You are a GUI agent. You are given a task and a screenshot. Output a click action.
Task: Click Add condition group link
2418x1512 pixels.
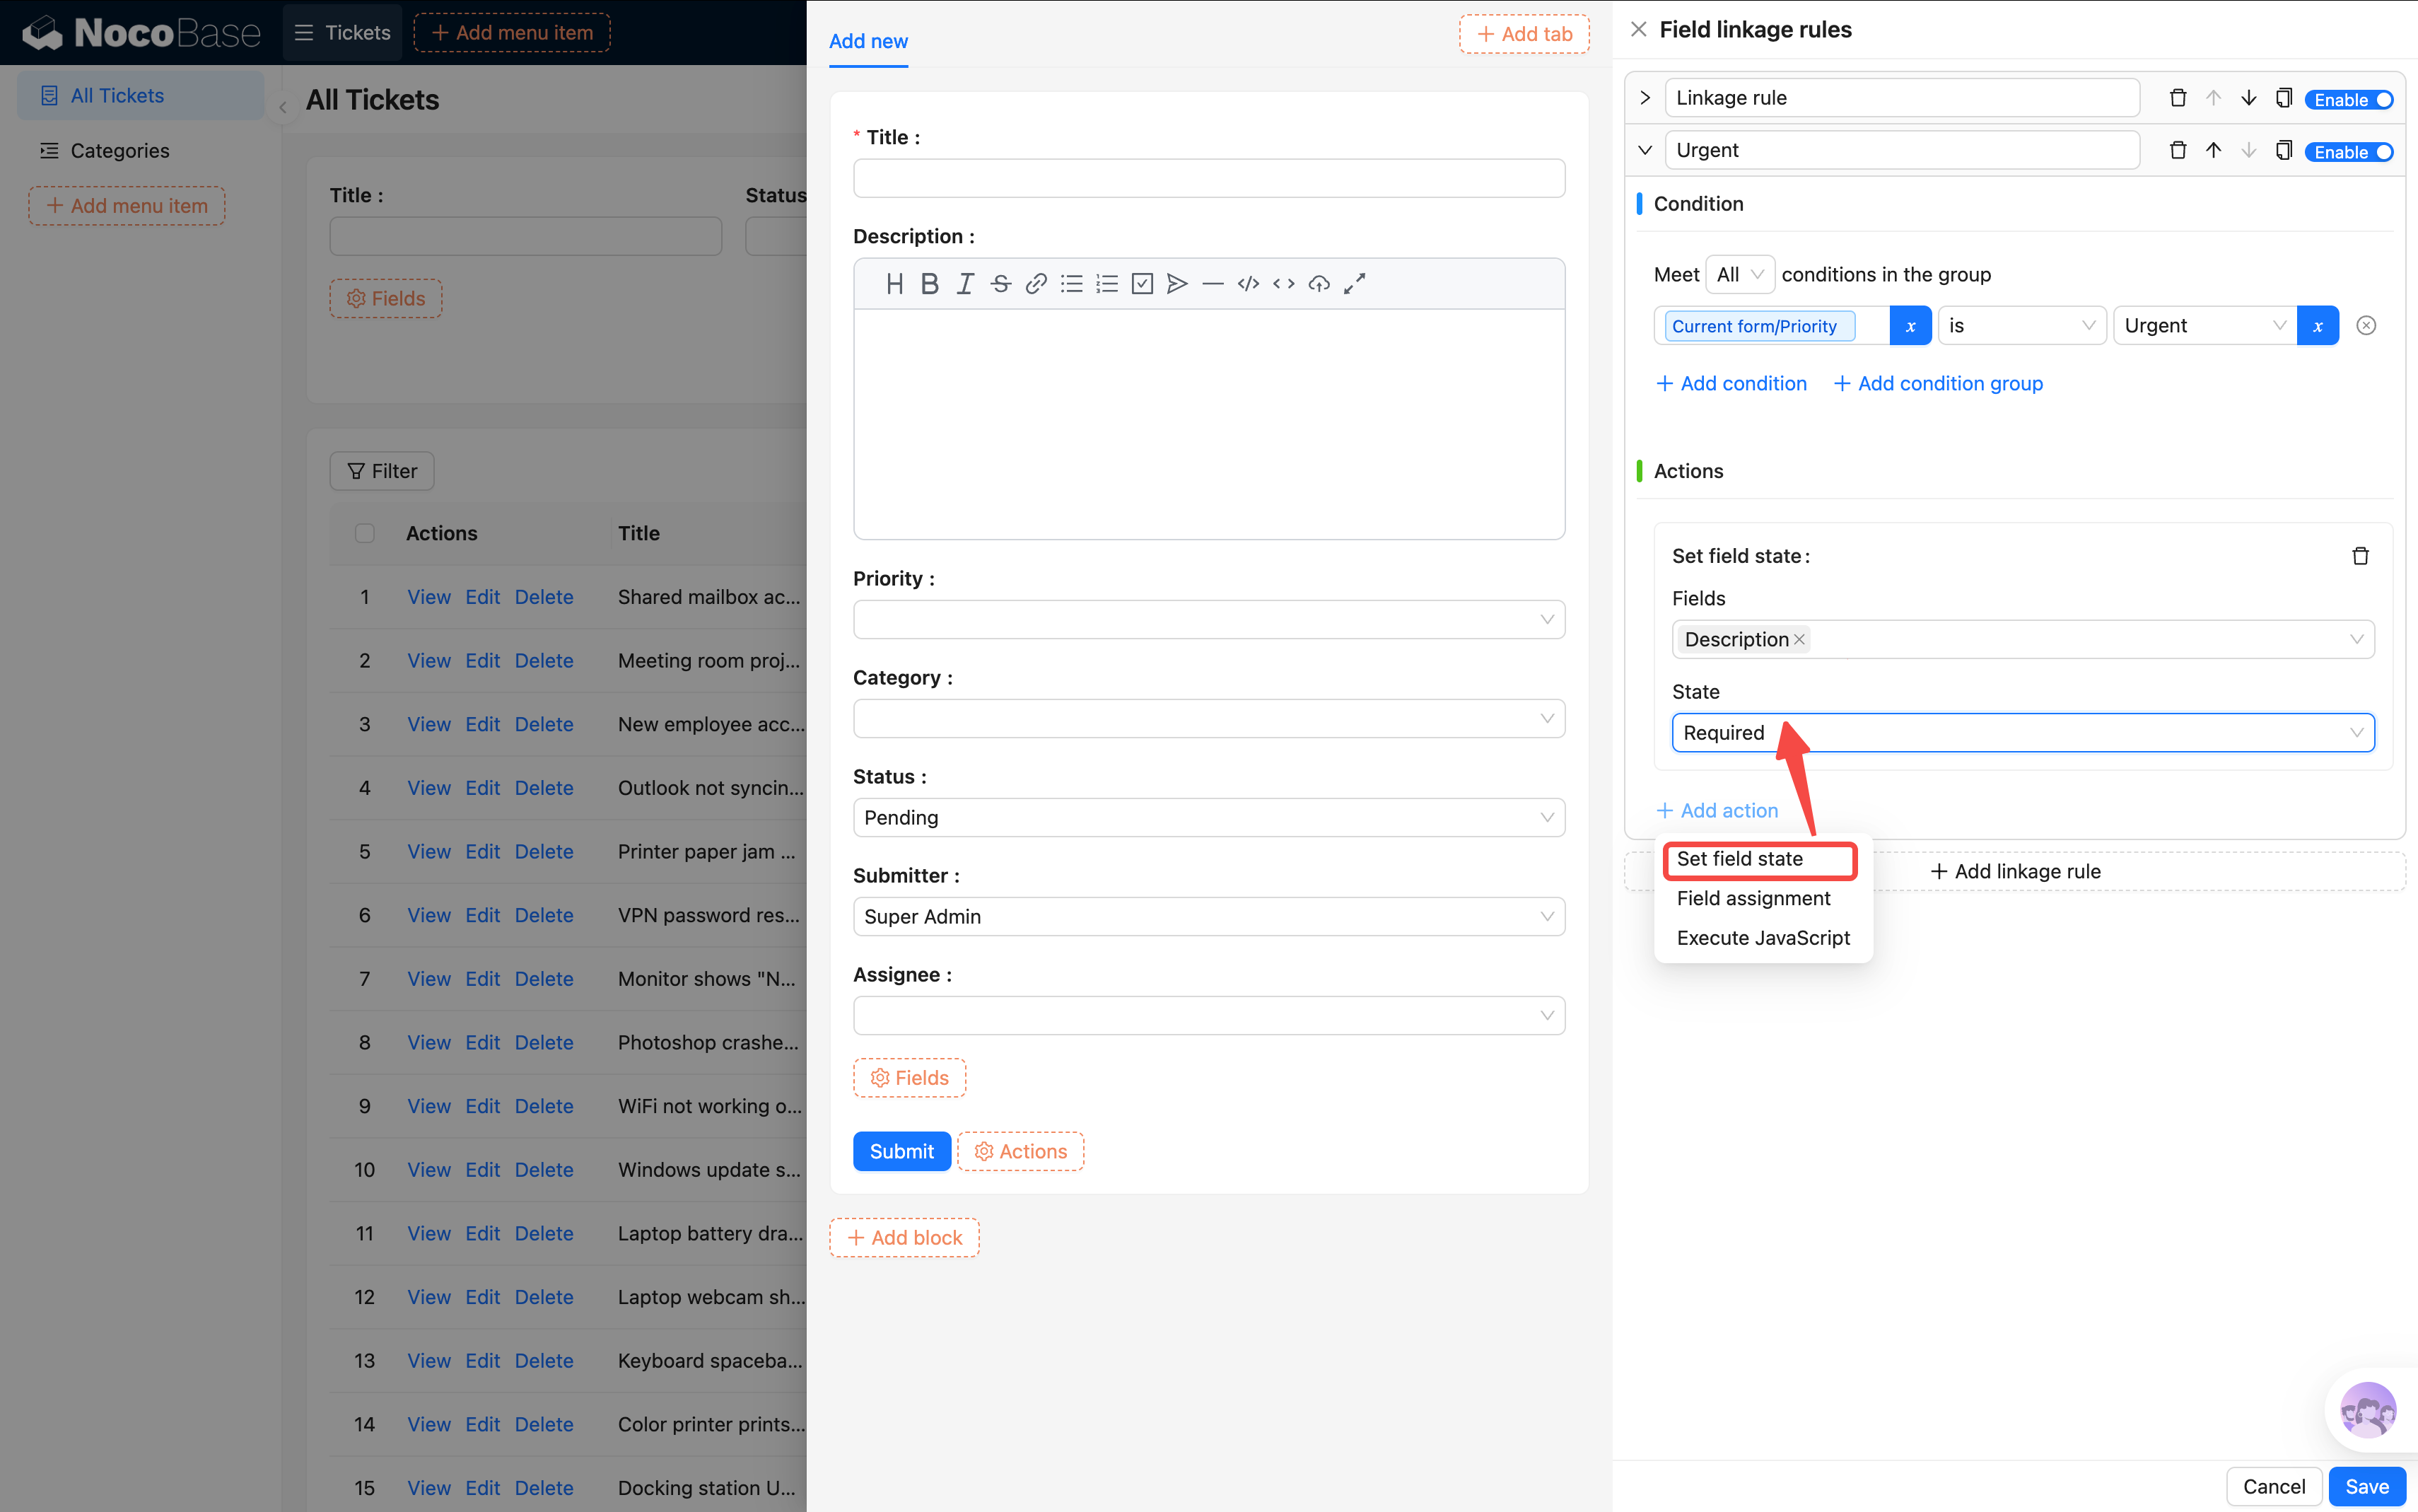click(1938, 384)
